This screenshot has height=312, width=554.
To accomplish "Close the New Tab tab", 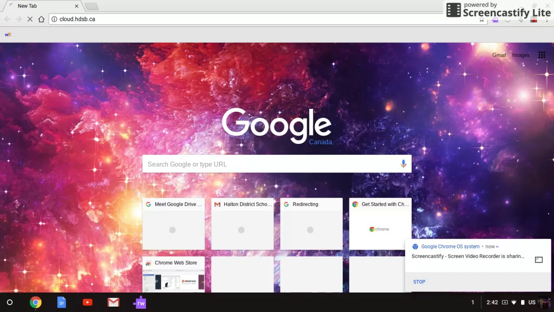I will [x=77, y=6].
